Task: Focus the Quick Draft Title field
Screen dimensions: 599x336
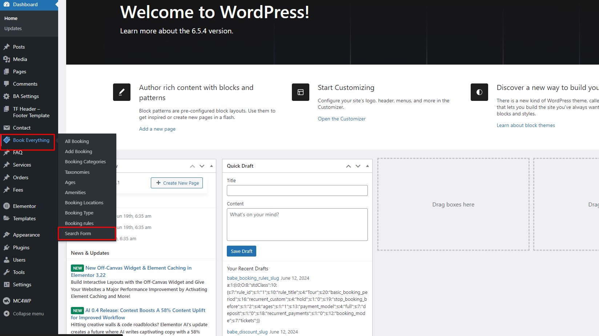Action: [297, 190]
